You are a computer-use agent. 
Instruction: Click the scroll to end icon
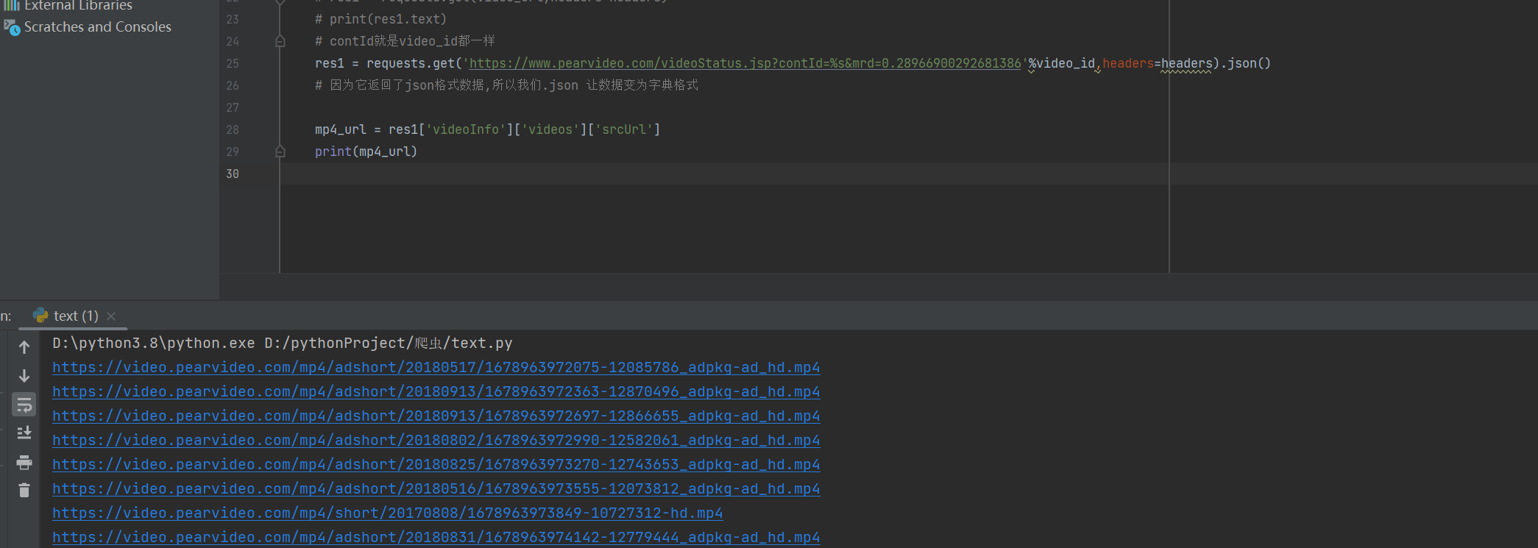24,433
